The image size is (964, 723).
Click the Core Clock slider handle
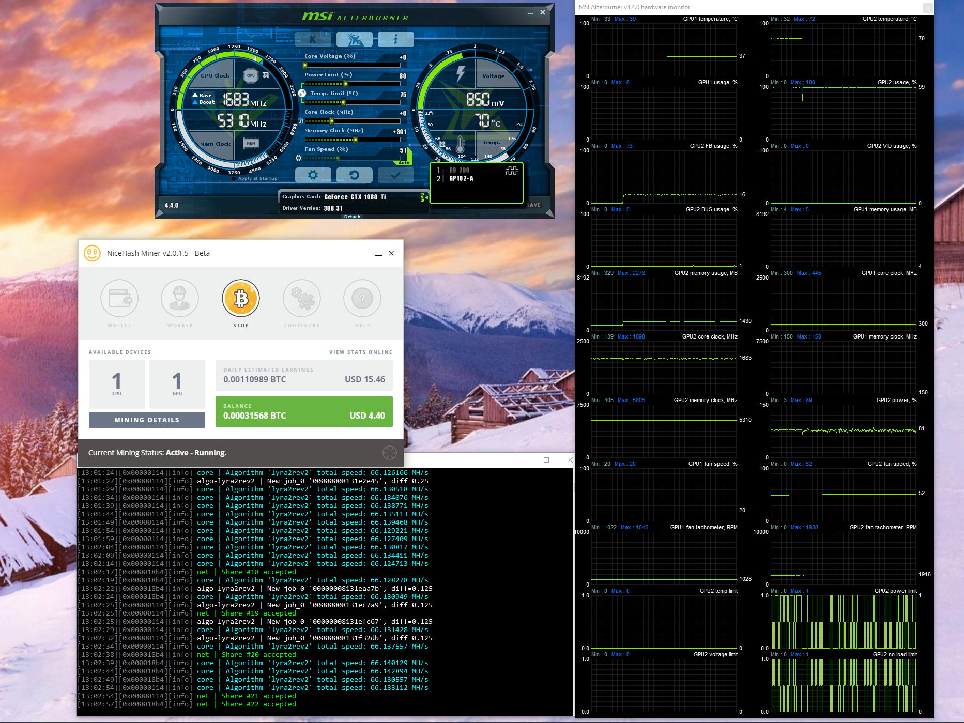point(332,121)
